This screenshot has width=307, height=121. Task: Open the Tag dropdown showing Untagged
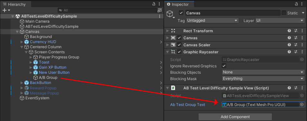pyautogui.click(x=212, y=20)
